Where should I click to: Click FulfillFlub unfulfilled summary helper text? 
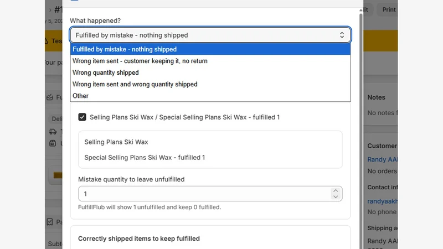coord(150,207)
